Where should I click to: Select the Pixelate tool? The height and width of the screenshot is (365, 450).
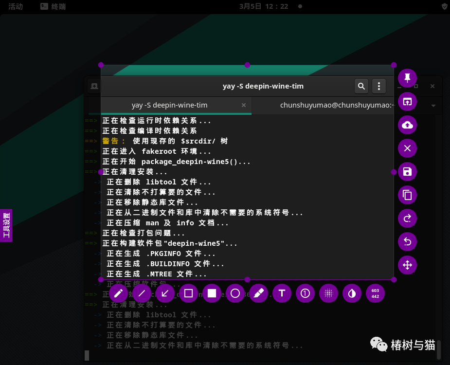click(x=328, y=293)
